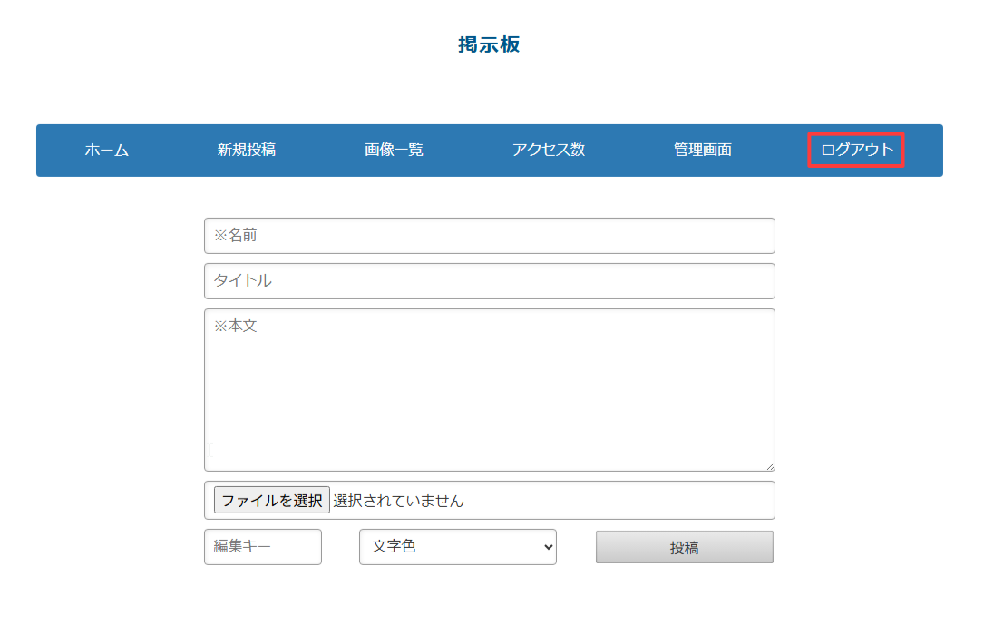
Task: Open the 管理画面 admin page
Action: [703, 150]
